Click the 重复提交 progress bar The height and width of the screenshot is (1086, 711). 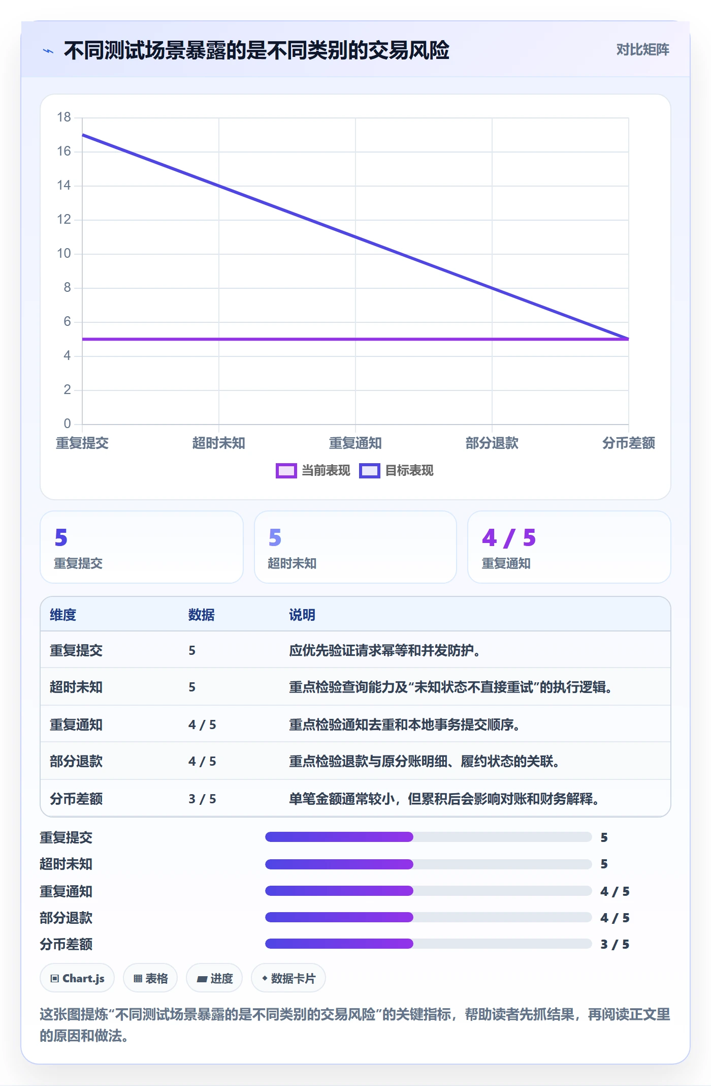(x=428, y=837)
